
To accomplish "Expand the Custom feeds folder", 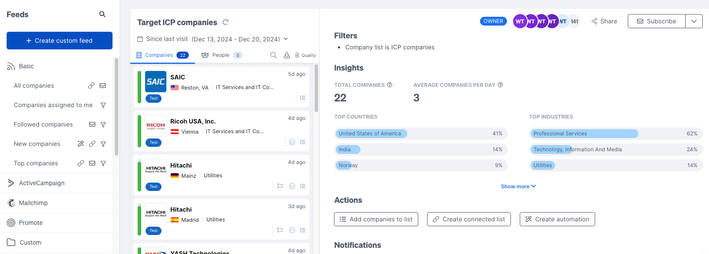I will click(56, 243).
